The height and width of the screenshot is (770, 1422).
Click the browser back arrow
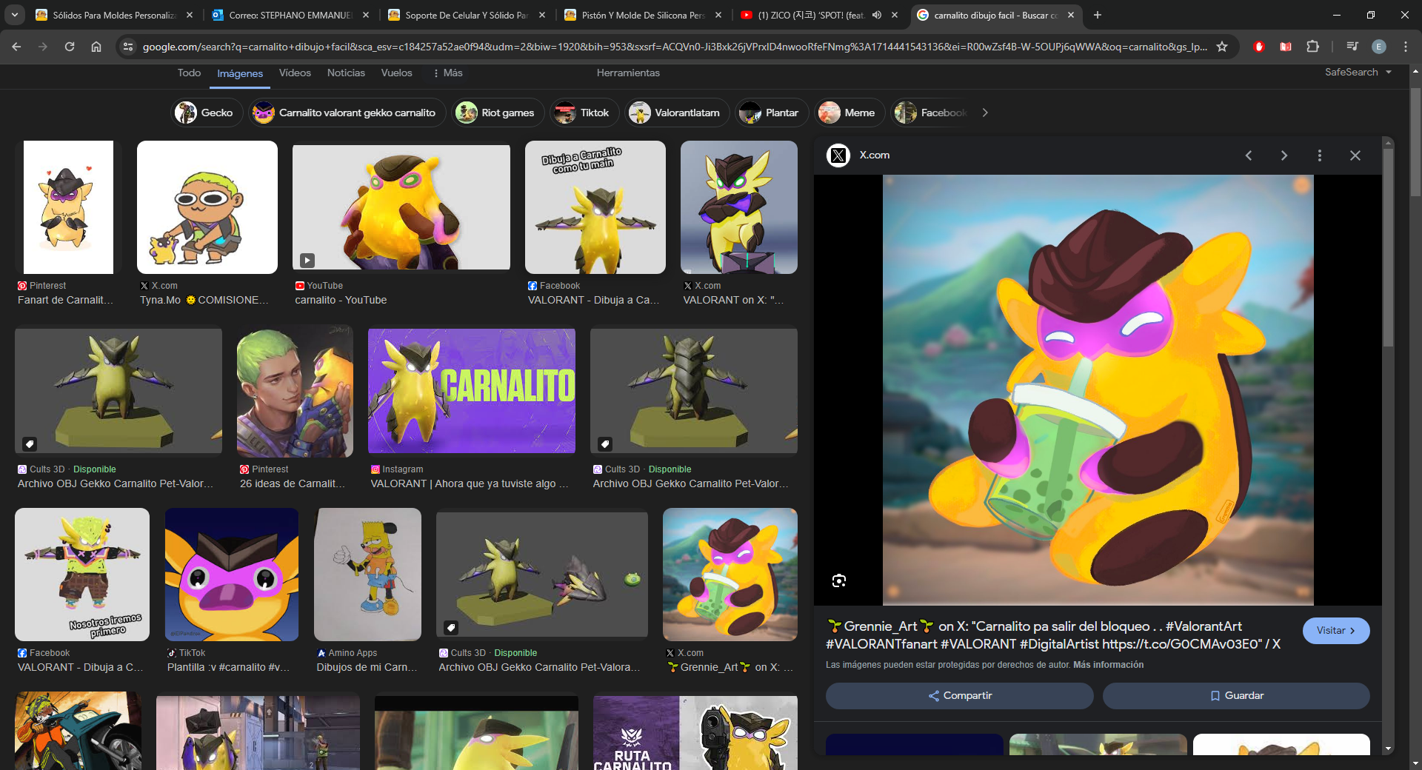pyautogui.click(x=16, y=47)
